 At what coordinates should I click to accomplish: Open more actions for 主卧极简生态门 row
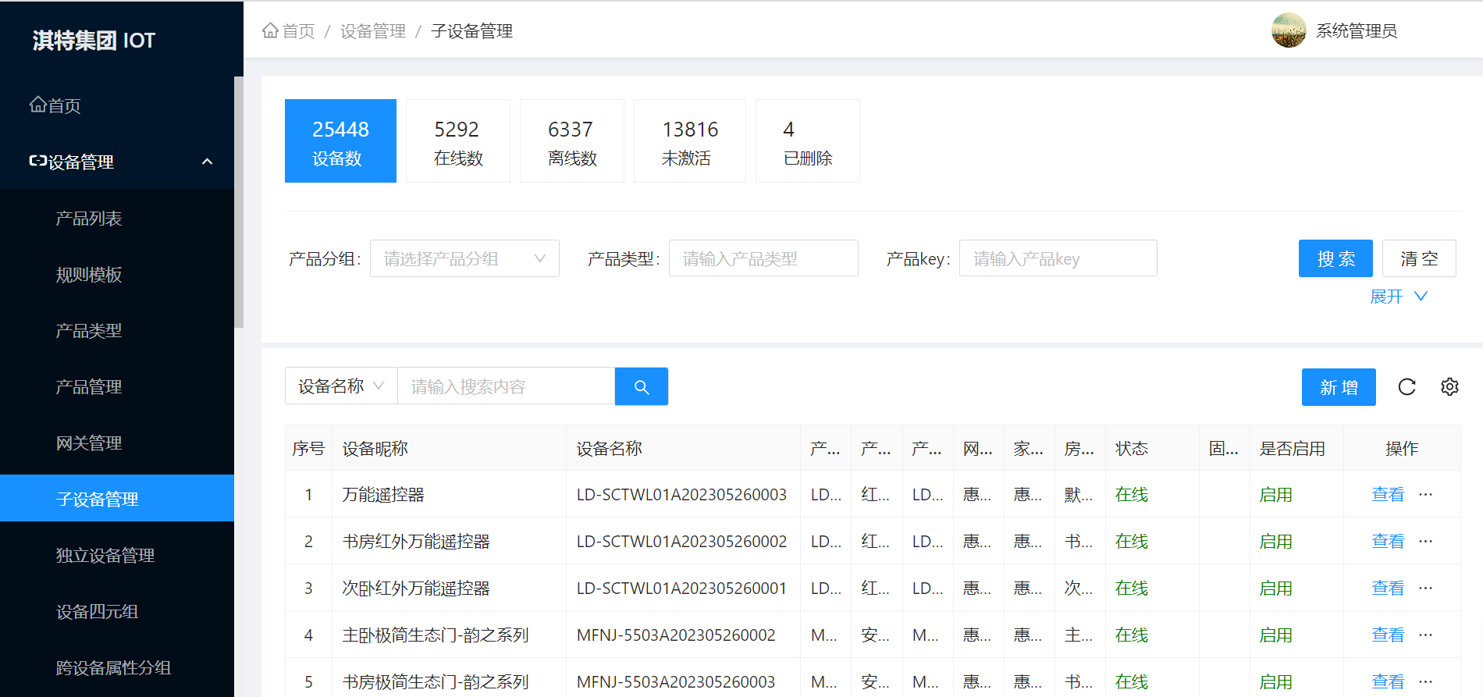(x=1425, y=635)
